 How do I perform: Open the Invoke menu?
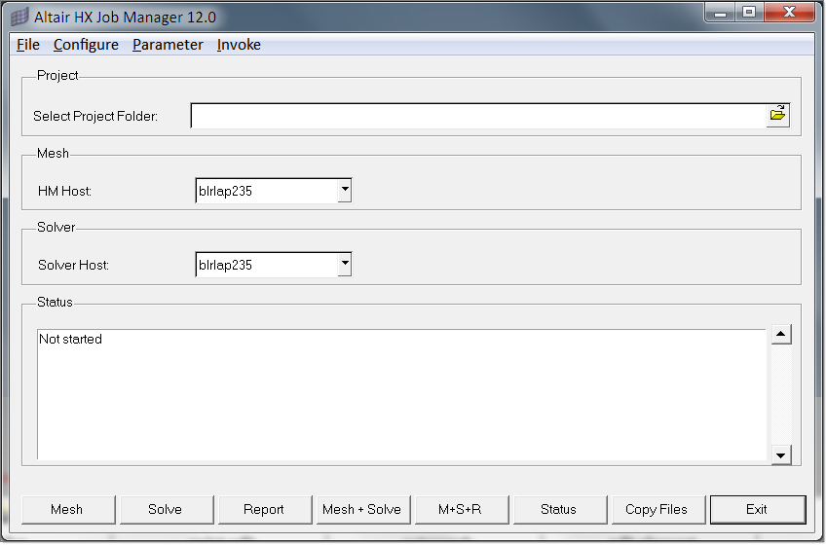click(x=239, y=45)
